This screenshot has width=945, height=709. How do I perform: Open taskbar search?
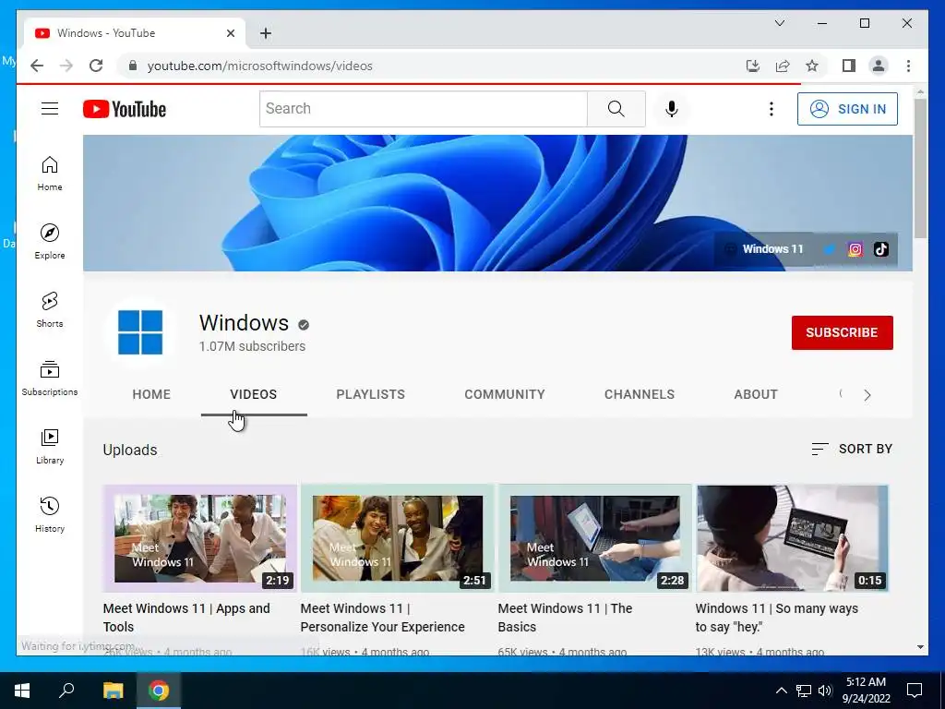point(66,691)
